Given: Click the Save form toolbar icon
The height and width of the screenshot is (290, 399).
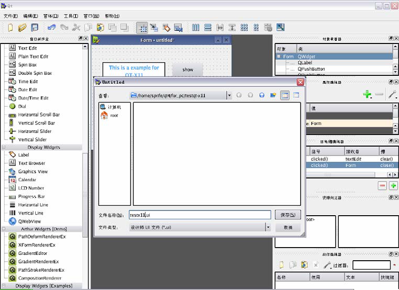Looking at the screenshot, I should [x=35, y=27].
